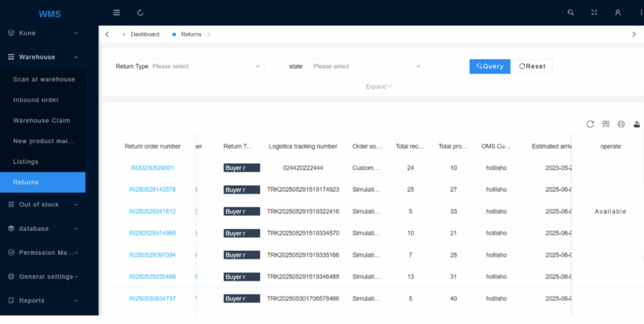Click the Reports document icon

11,301
